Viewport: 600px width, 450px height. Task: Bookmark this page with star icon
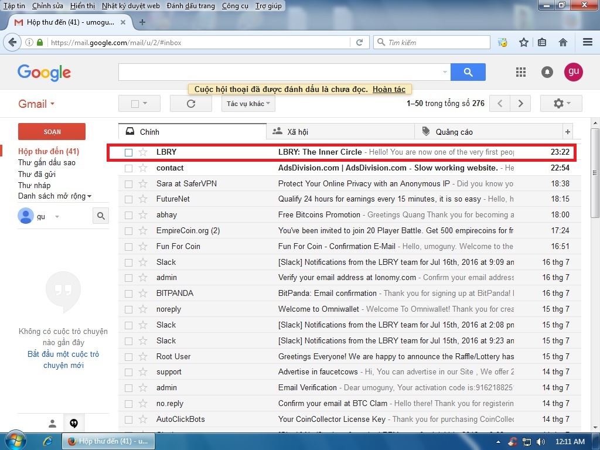click(x=524, y=43)
